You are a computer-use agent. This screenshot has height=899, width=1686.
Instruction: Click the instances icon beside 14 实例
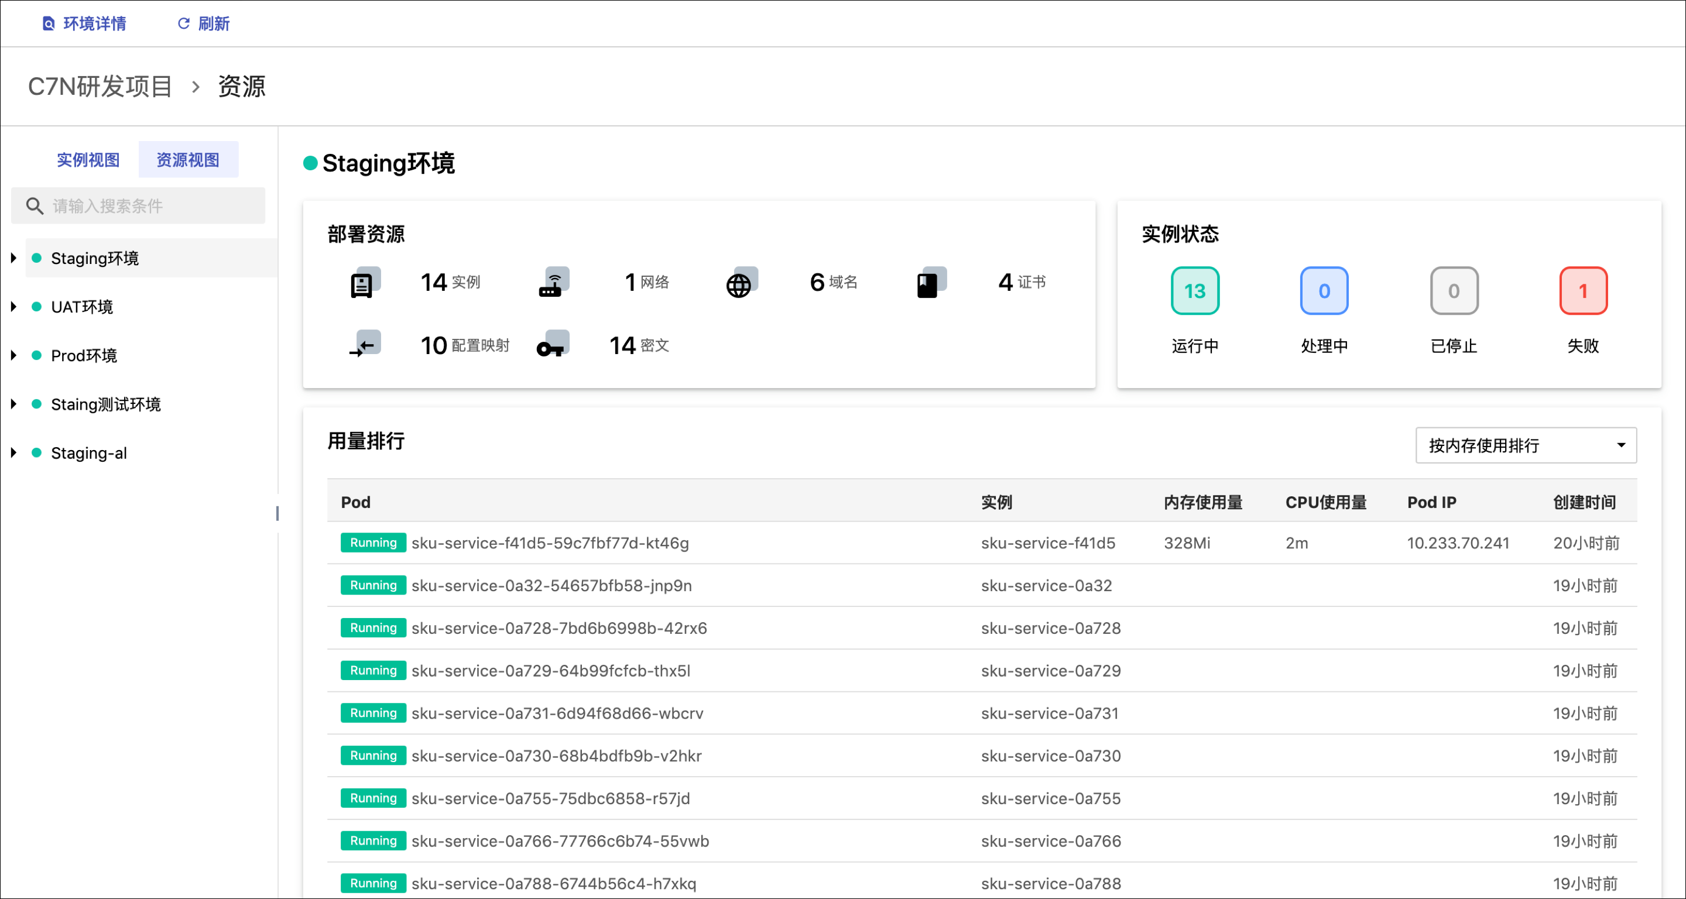pyautogui.click(x=365, y=282)
